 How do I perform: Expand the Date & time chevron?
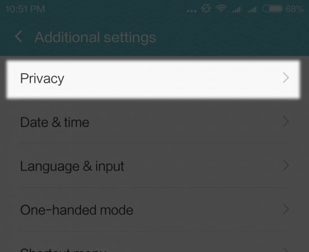286,121
